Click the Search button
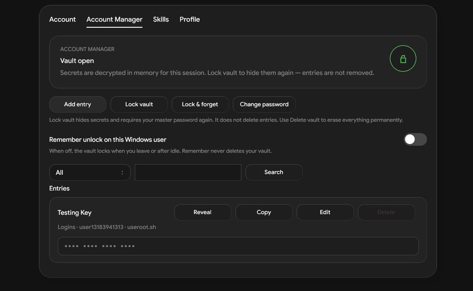The width and height of the screenshot is (473, 291). pyautogui.click(x=274, y=172)
